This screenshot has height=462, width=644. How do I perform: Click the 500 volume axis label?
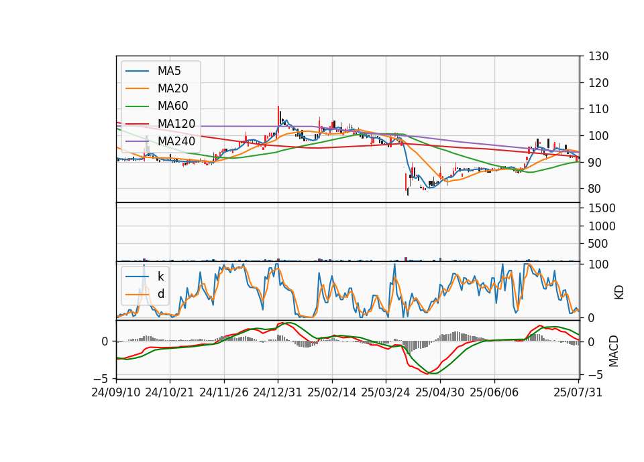(x=598, y=244)
